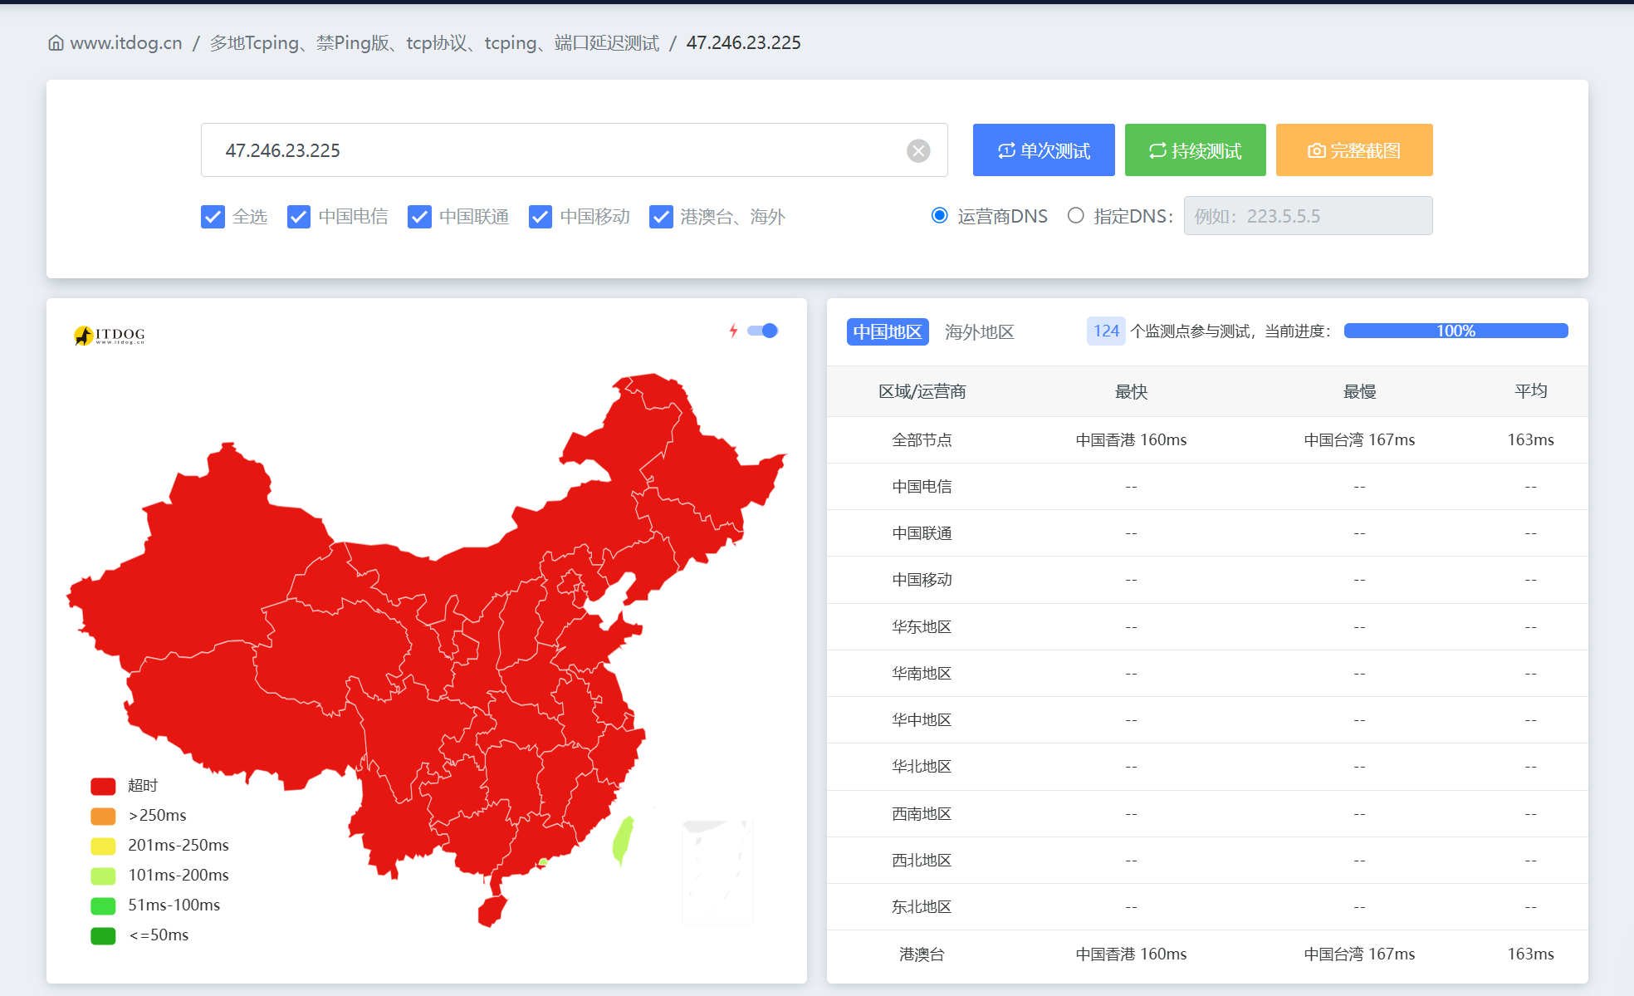Screen dimensions: 1634x996
Task: Click Hainan island on the map
Action: pos(492,910)
